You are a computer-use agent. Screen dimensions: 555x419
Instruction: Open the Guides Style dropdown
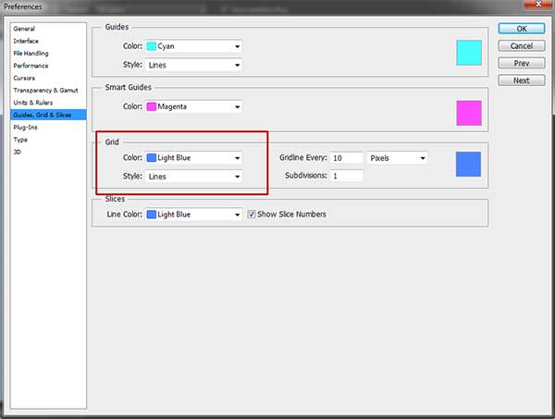coord(193,65)
